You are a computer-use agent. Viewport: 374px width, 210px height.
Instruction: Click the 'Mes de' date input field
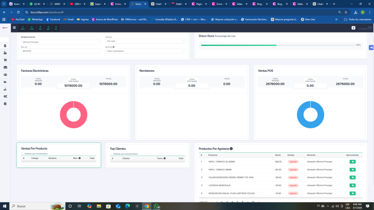point(61,51)
